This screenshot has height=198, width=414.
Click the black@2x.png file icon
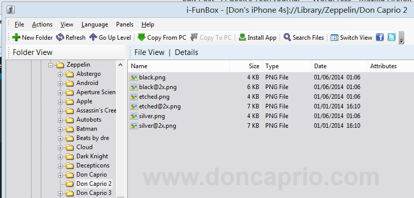(134, 87)
